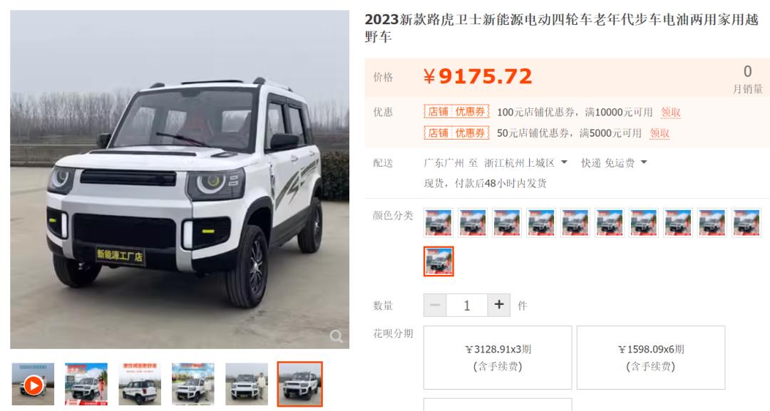Screen dimensions: 770x411
Task: Choose the last color swatch in first row
Action: (x=746, y=223)
